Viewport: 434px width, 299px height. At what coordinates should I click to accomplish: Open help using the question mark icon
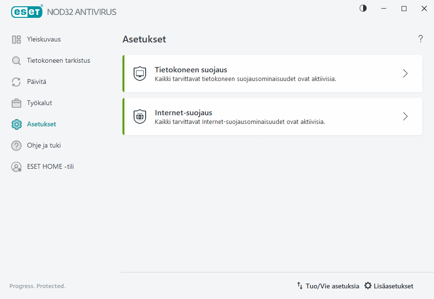(x=420, y=39)
